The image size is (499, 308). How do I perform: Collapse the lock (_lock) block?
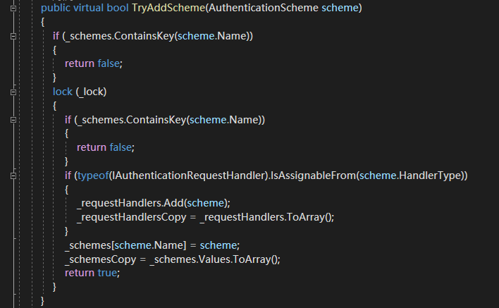pos(13,91)
